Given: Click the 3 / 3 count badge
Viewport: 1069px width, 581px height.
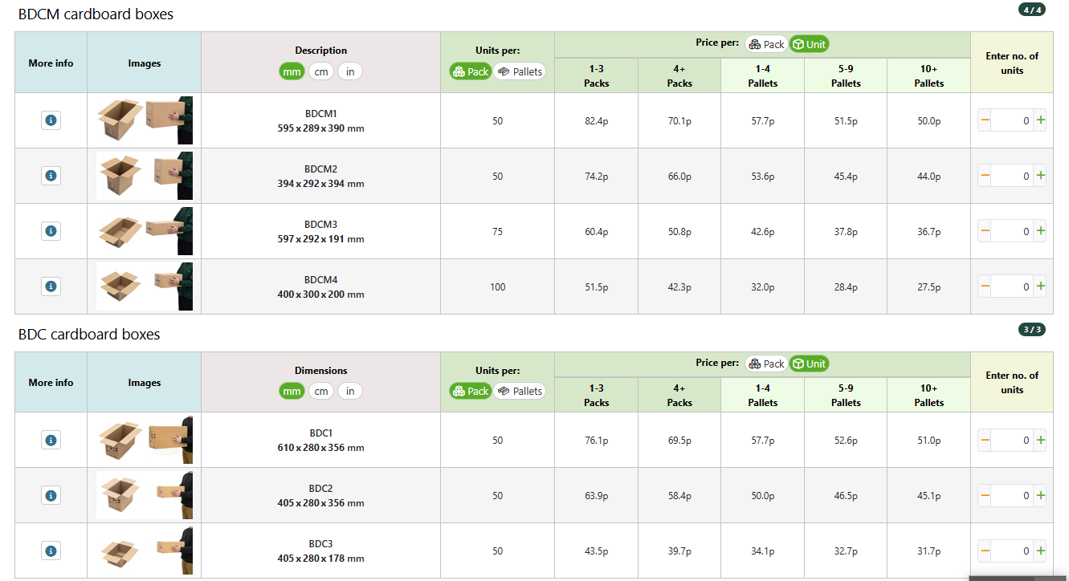Looking at the screenshot, I should (1032, 329).
